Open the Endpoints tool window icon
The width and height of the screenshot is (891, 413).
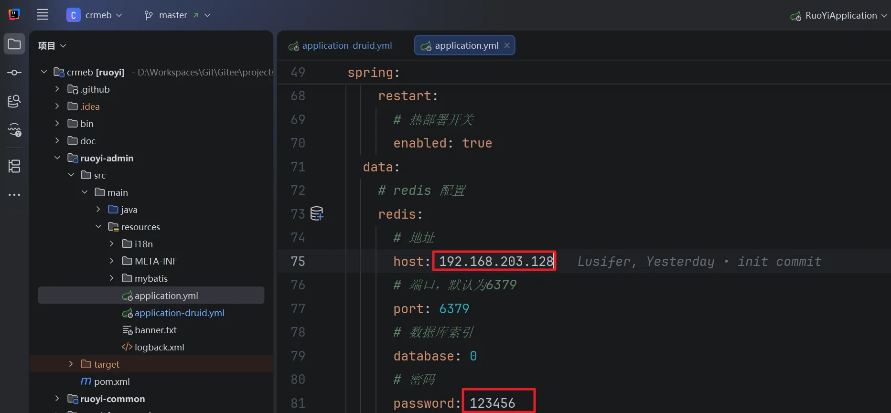point(14,130)
